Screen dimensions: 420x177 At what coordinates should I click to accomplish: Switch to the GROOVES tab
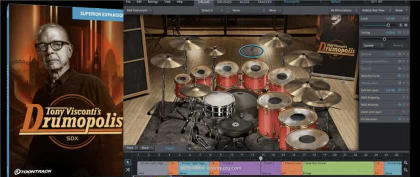click(x=224, y=2)
